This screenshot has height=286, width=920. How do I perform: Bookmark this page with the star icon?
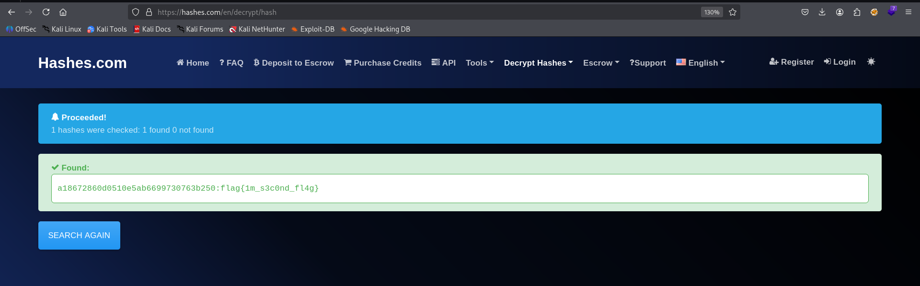coord(733,12)
